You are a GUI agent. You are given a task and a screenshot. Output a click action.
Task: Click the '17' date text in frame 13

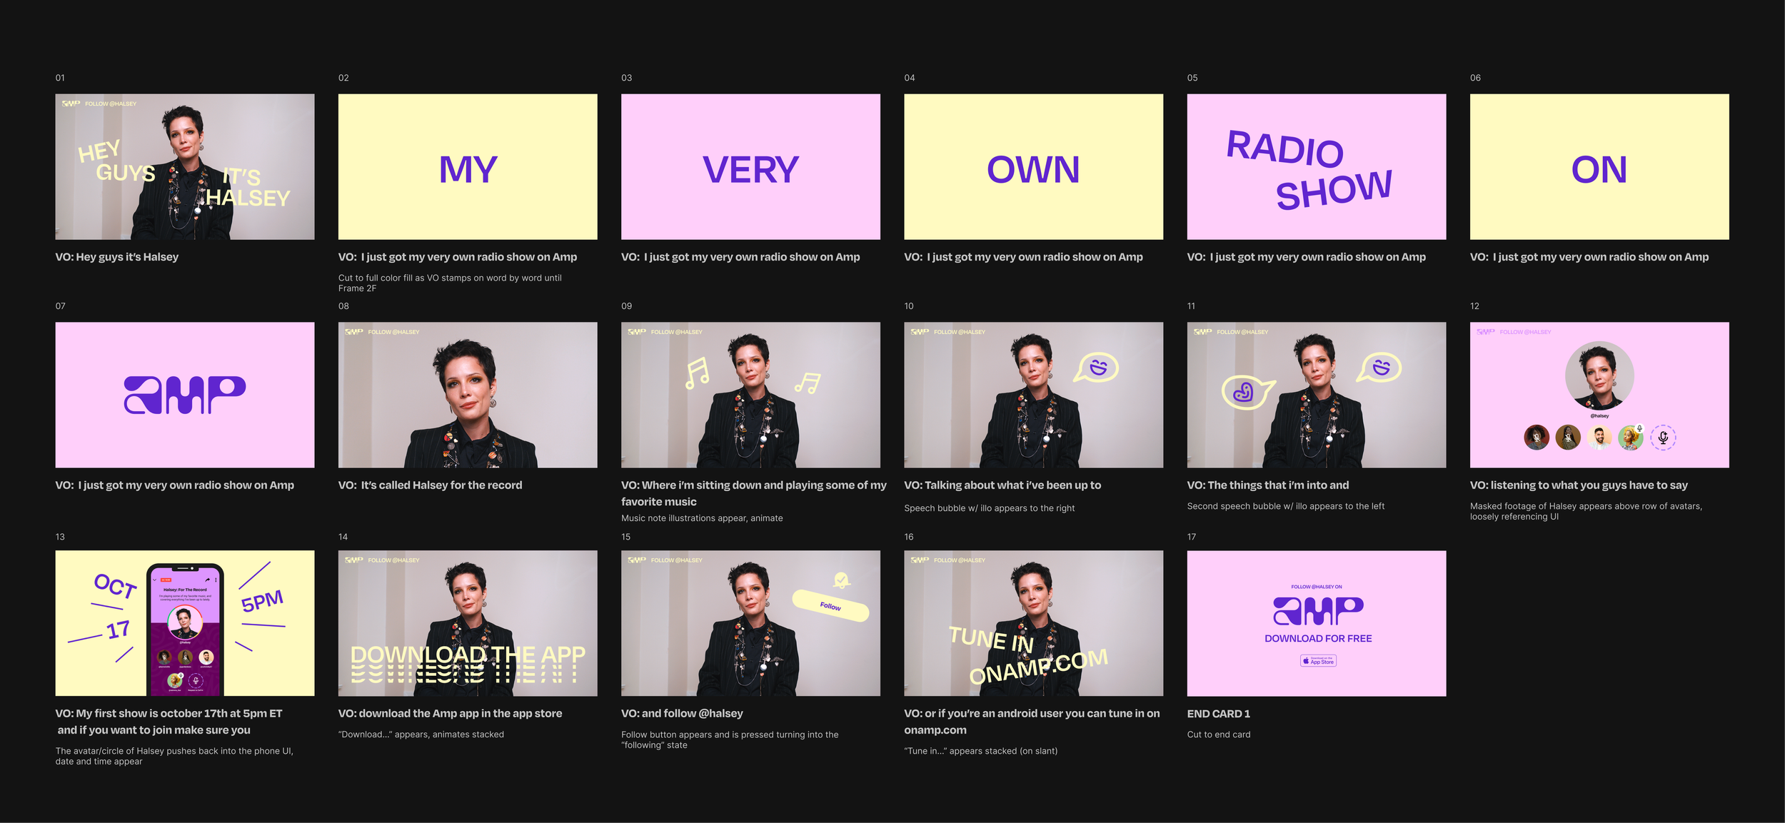119,630
